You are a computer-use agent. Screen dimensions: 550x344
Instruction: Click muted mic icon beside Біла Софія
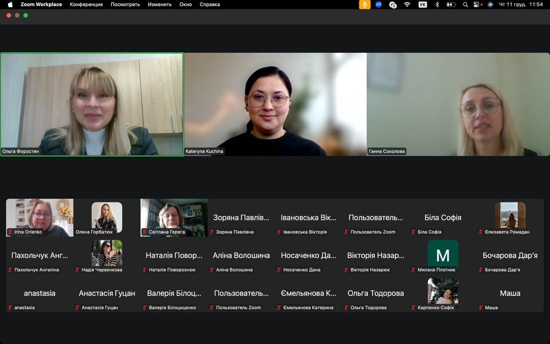pos(413,232)
